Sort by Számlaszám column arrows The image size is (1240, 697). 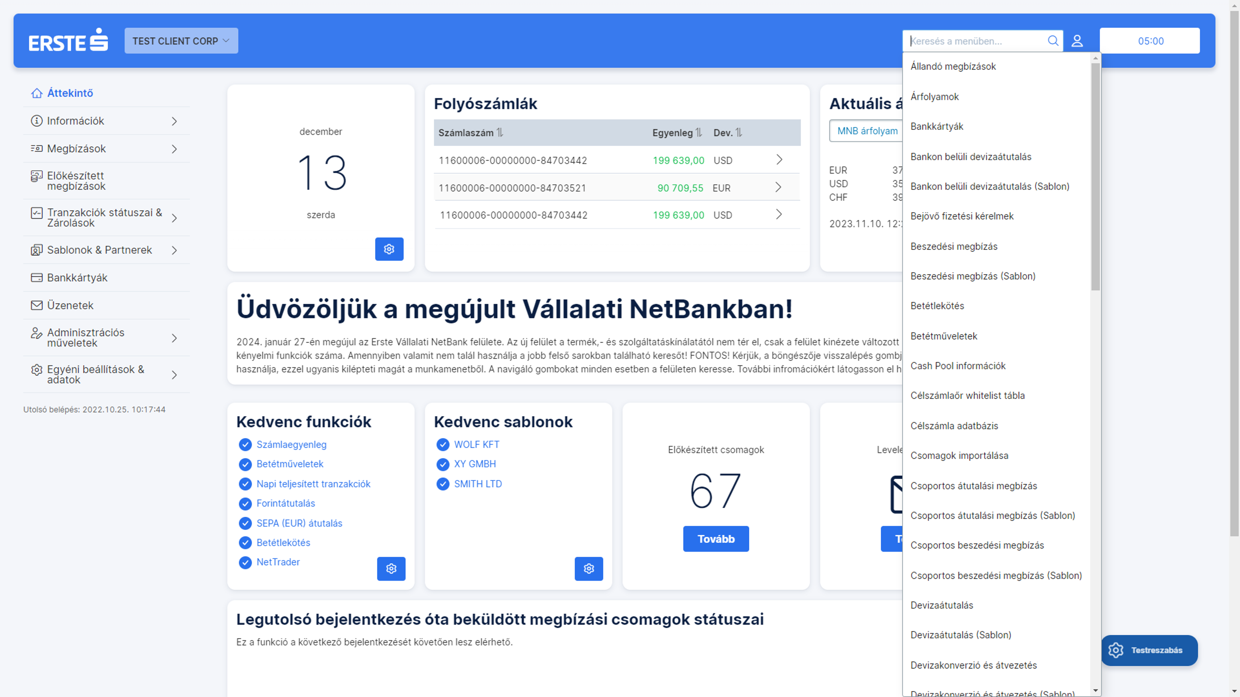pos(500,132)
